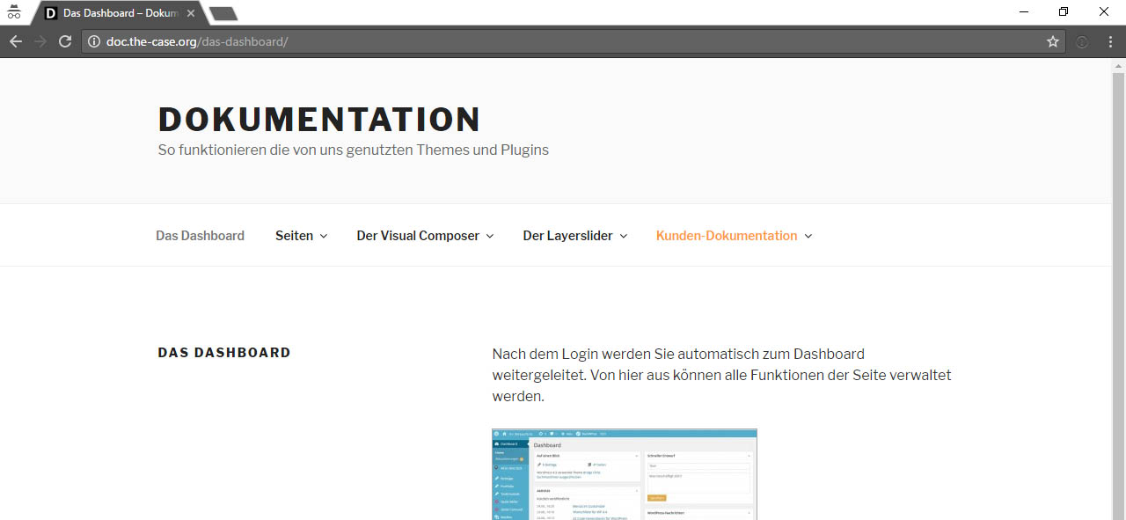Select Kunden-Dokumentation in the navigation menu
1126x520 pixels.
726,236
